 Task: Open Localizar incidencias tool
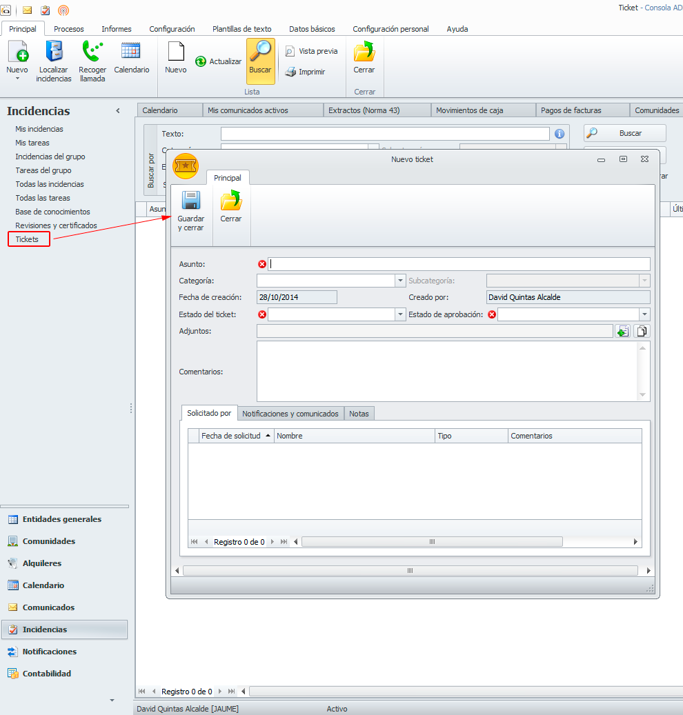tap(54, 52)
